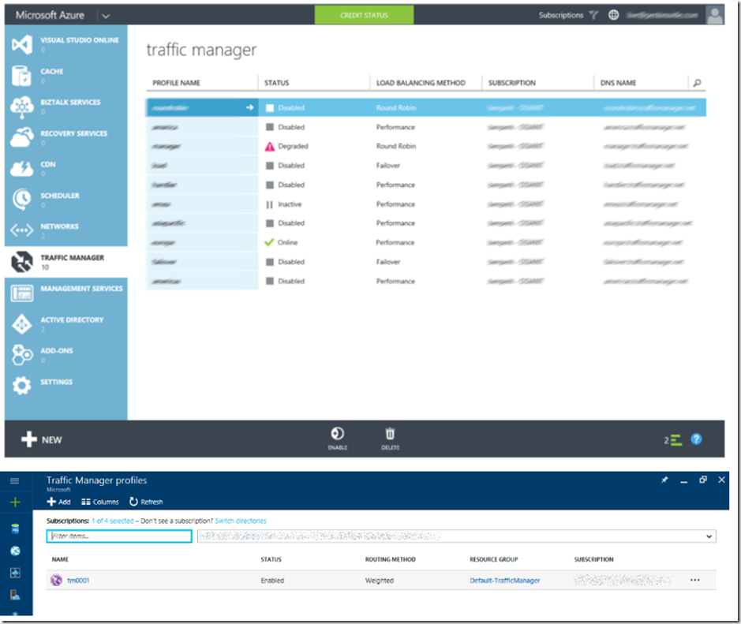This screenshot has width=741, height=624.
Task: Click 'Round Robin' in the Degraded profile row
Action: [x=396, y=147]
